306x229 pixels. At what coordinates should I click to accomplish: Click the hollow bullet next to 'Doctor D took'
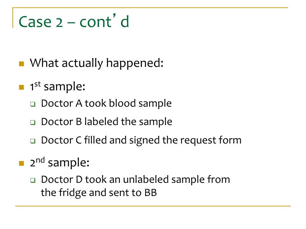(33, 180)
